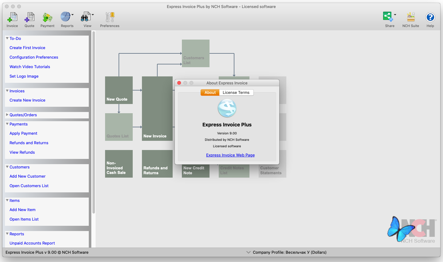Click Company Profile text in status bar
The height and width of the screenshot is (262, 443).
tap(290, 252)
